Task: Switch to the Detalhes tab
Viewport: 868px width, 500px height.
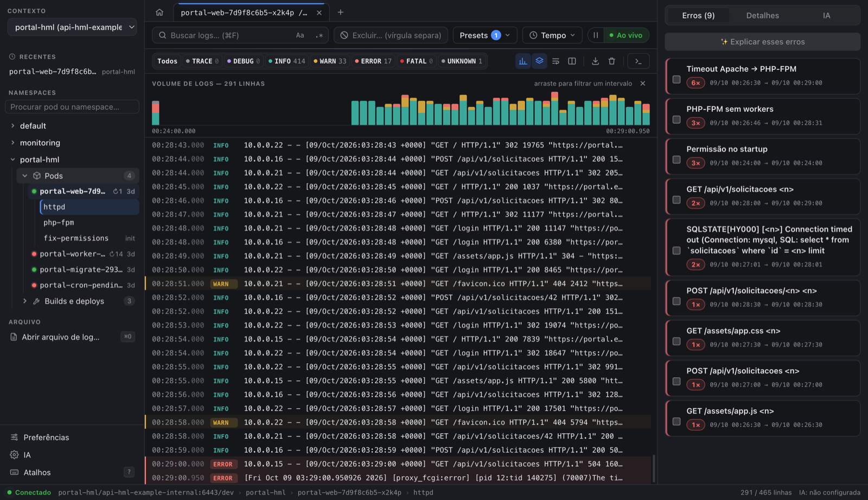Action: point(762,16)
